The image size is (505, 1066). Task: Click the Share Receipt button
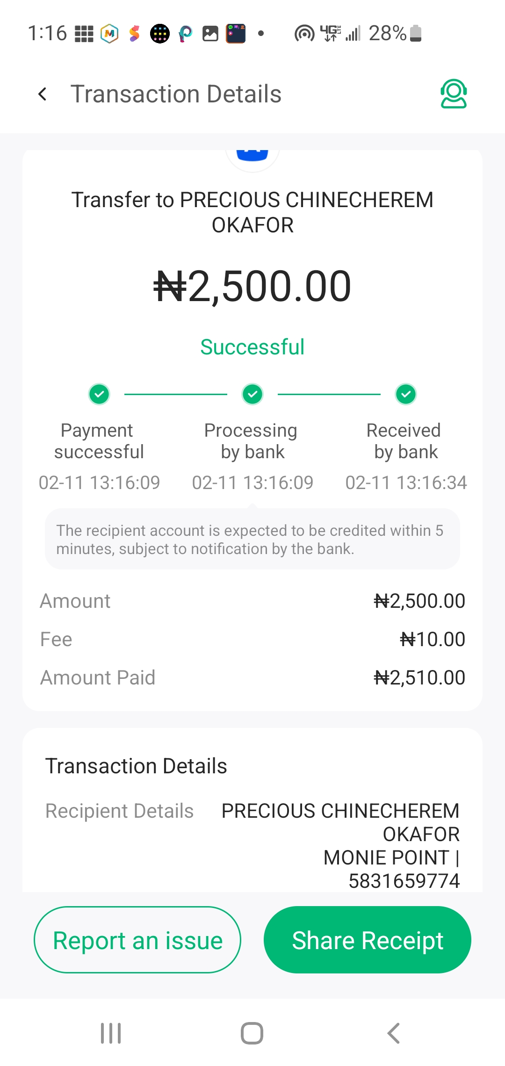pyautogui.click(x=368, y=940)
